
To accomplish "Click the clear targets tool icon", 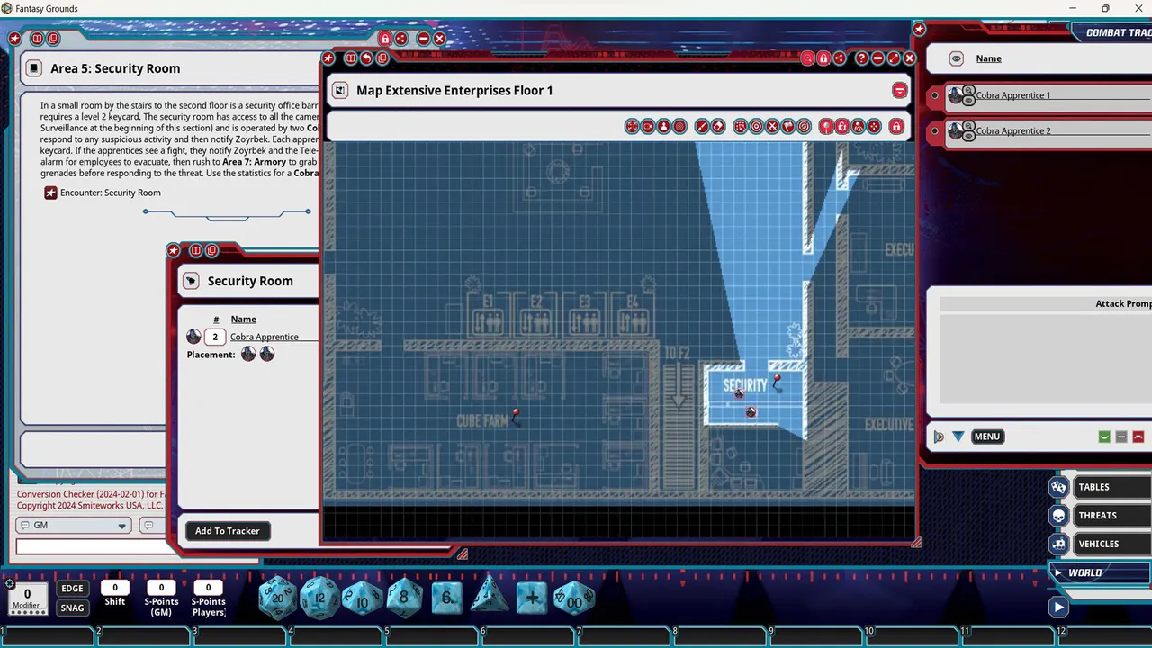I will click(805, 127).
